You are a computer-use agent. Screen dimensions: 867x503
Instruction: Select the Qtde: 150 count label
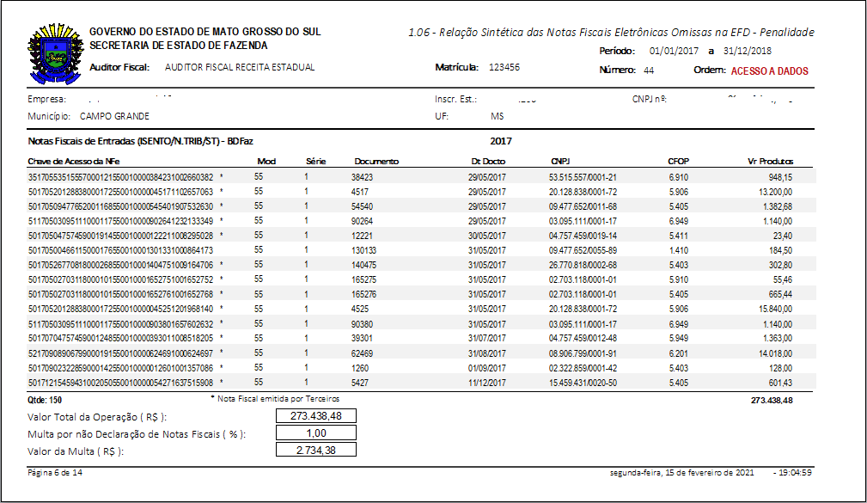[46, 400]
